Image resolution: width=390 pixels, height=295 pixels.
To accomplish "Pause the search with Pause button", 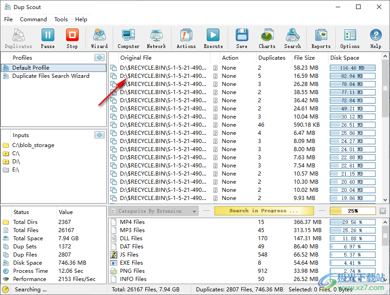I will point(48,38).
